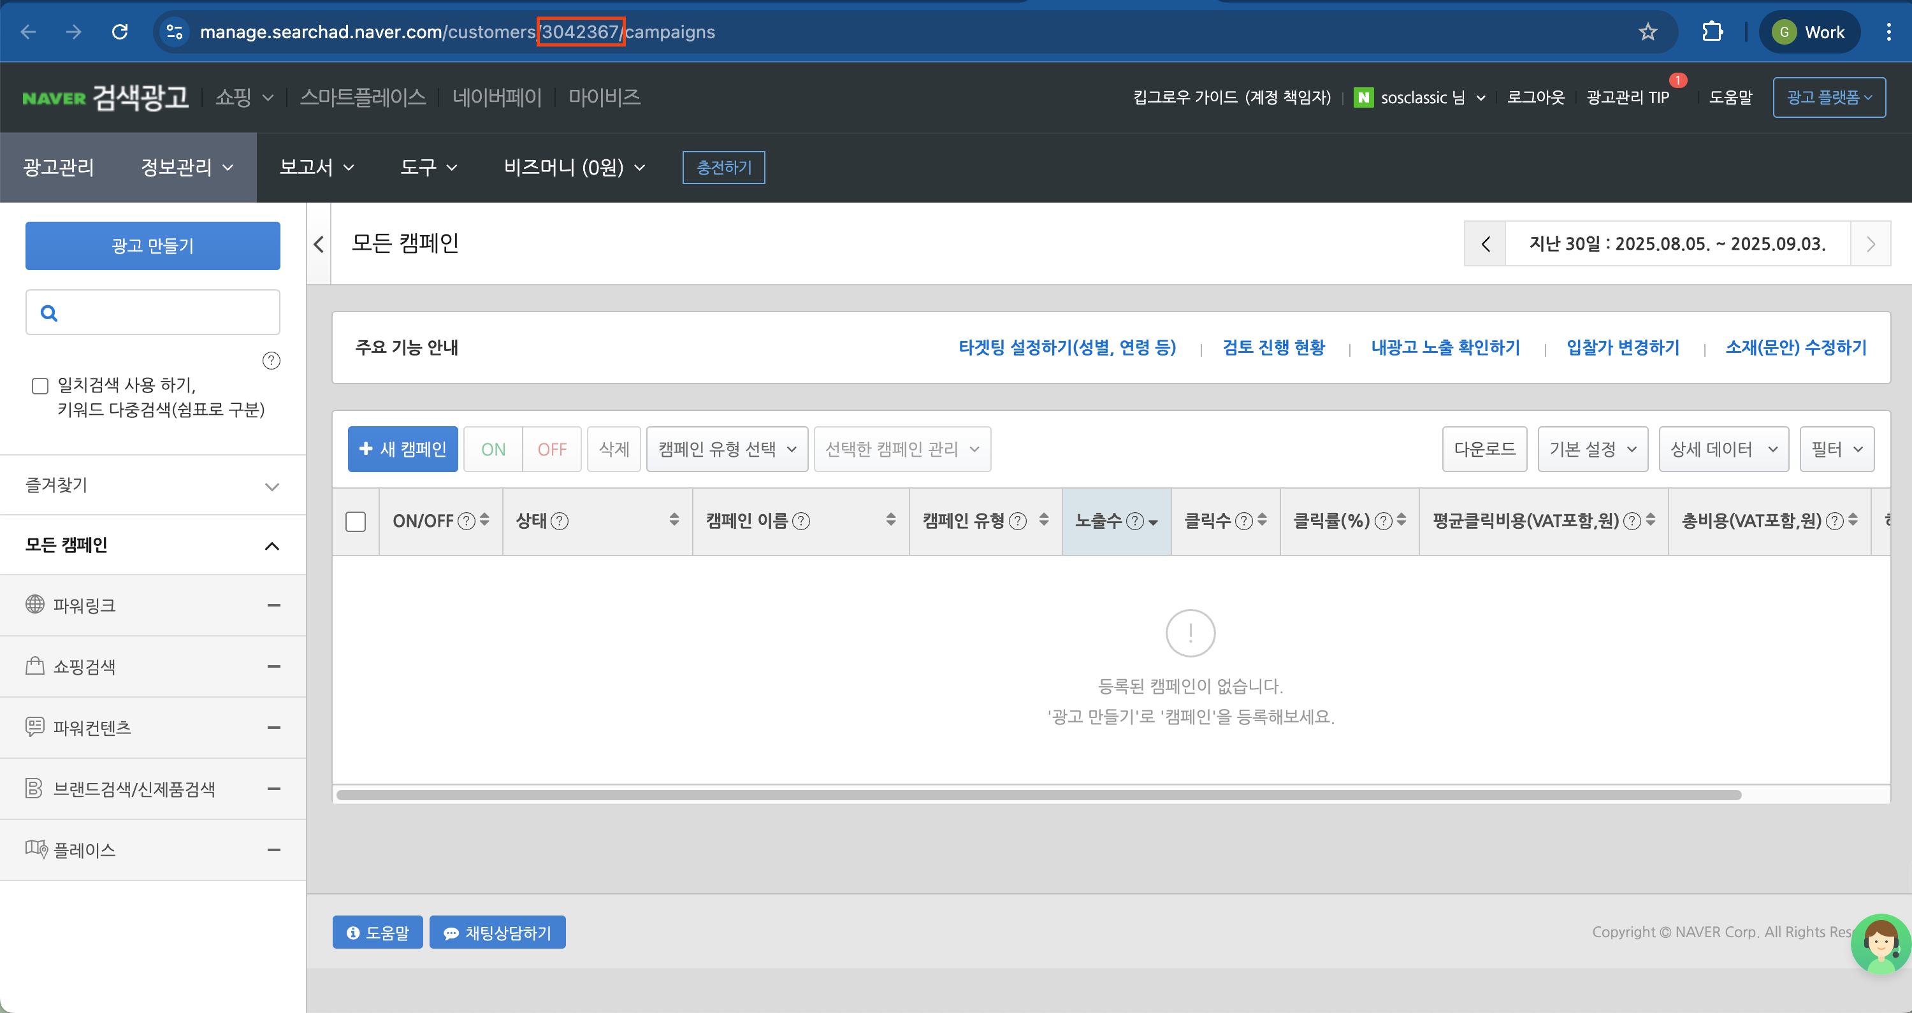
Task: Open the 쇼핑검색 section icon
Action: pos(36,666)
